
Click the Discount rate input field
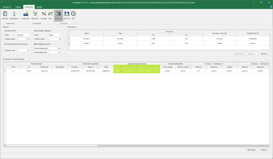pyautogui.click(x=23, y=50)
